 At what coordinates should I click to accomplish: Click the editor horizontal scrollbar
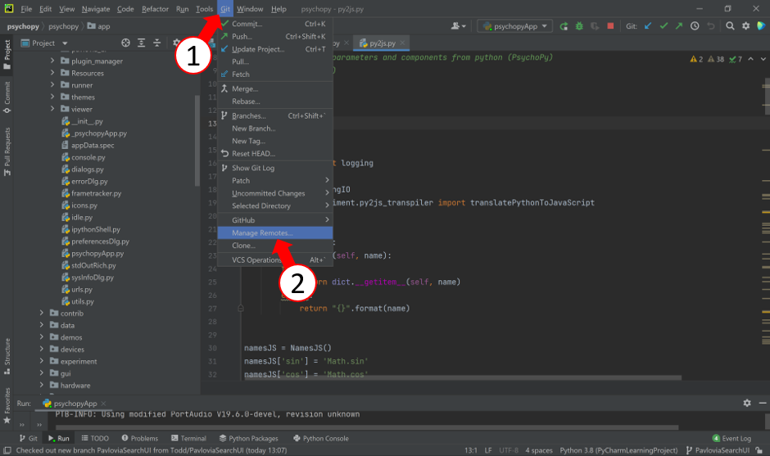pyautogui.click(x=463, y=378)
